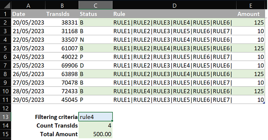This screenshot has width=268, height=140.
Task: Select TransId cell 45045
Action: click(62, 100)
